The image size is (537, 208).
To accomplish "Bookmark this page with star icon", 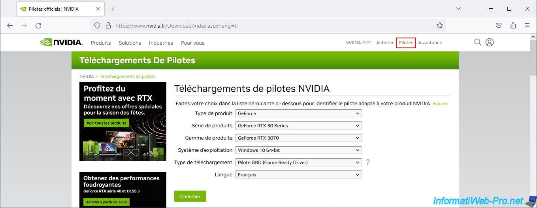I will click(x=440, y=26).
